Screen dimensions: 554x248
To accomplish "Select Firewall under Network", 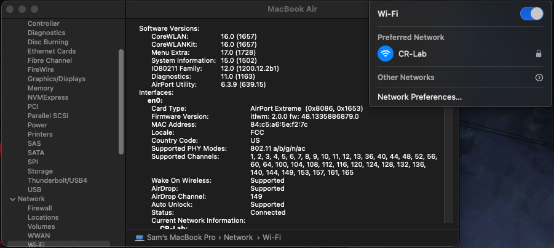I will click(40, 208).
